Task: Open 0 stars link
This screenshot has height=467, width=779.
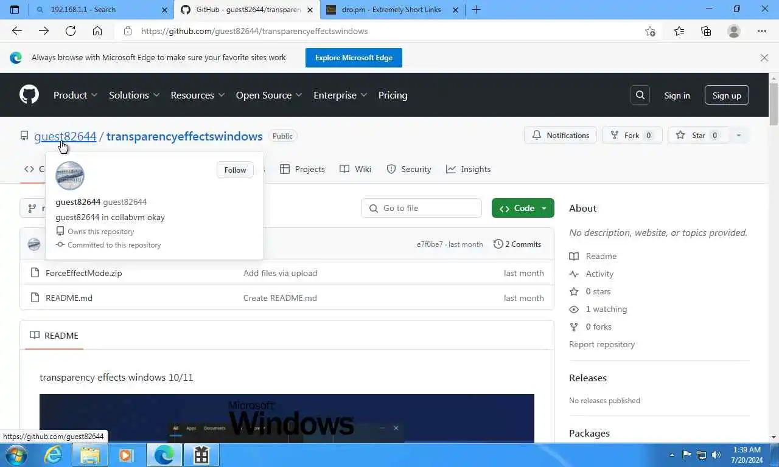Action: click(x=598, y=292)
